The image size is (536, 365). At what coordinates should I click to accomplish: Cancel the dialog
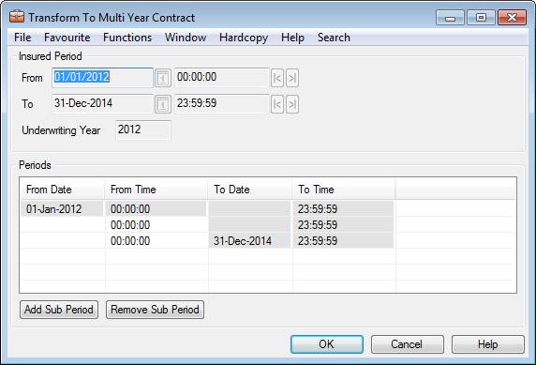[x=407, y=344]
